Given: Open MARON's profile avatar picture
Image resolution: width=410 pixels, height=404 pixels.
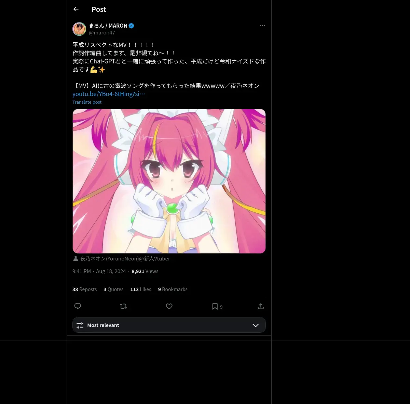Looking at the screenshot, I should 79,29.
